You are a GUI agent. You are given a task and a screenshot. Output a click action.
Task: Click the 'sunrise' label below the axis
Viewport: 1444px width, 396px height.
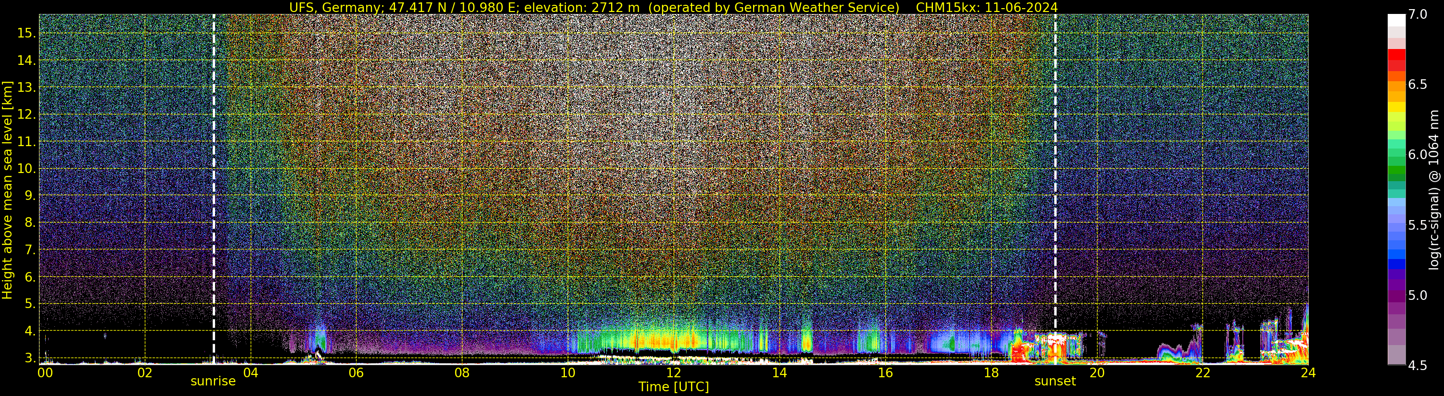click(213, 382)
